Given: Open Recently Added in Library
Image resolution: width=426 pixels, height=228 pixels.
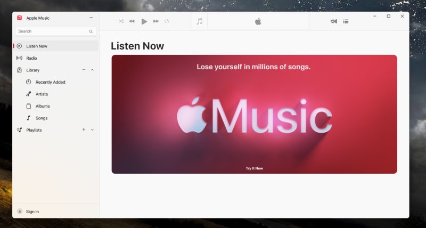Looking at the screenshot, I should coord(56,82).
